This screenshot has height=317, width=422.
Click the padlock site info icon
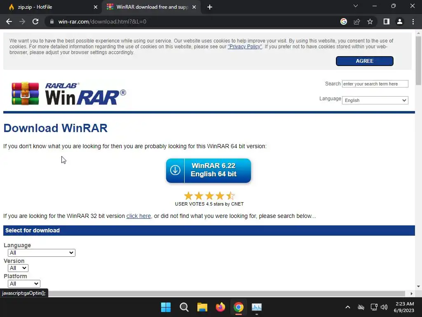(52, 21)
